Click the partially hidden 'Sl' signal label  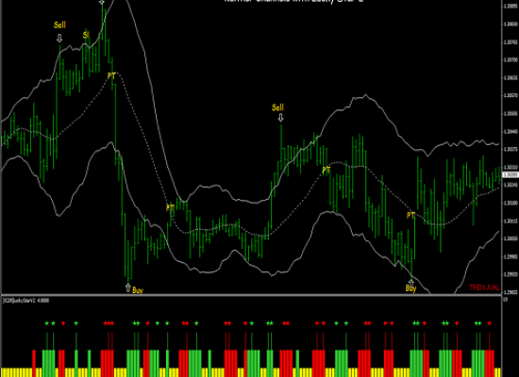(86, 35)
